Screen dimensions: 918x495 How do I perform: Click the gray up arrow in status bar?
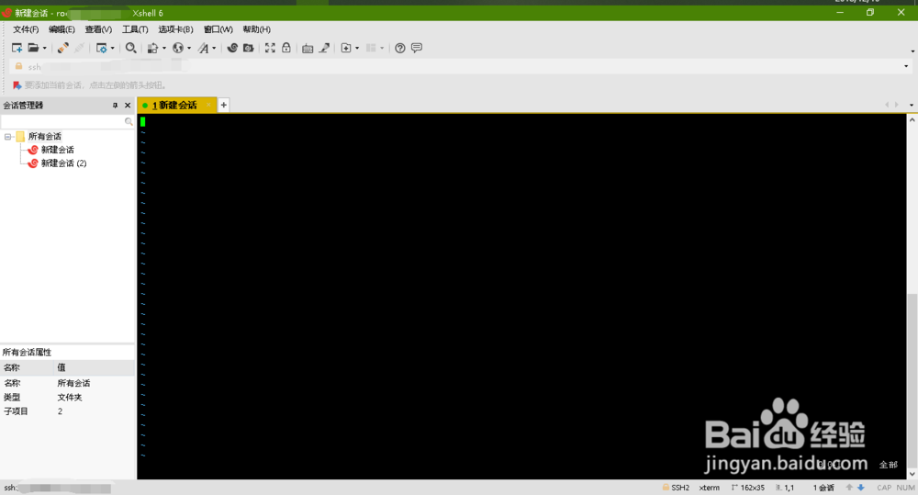849,488
